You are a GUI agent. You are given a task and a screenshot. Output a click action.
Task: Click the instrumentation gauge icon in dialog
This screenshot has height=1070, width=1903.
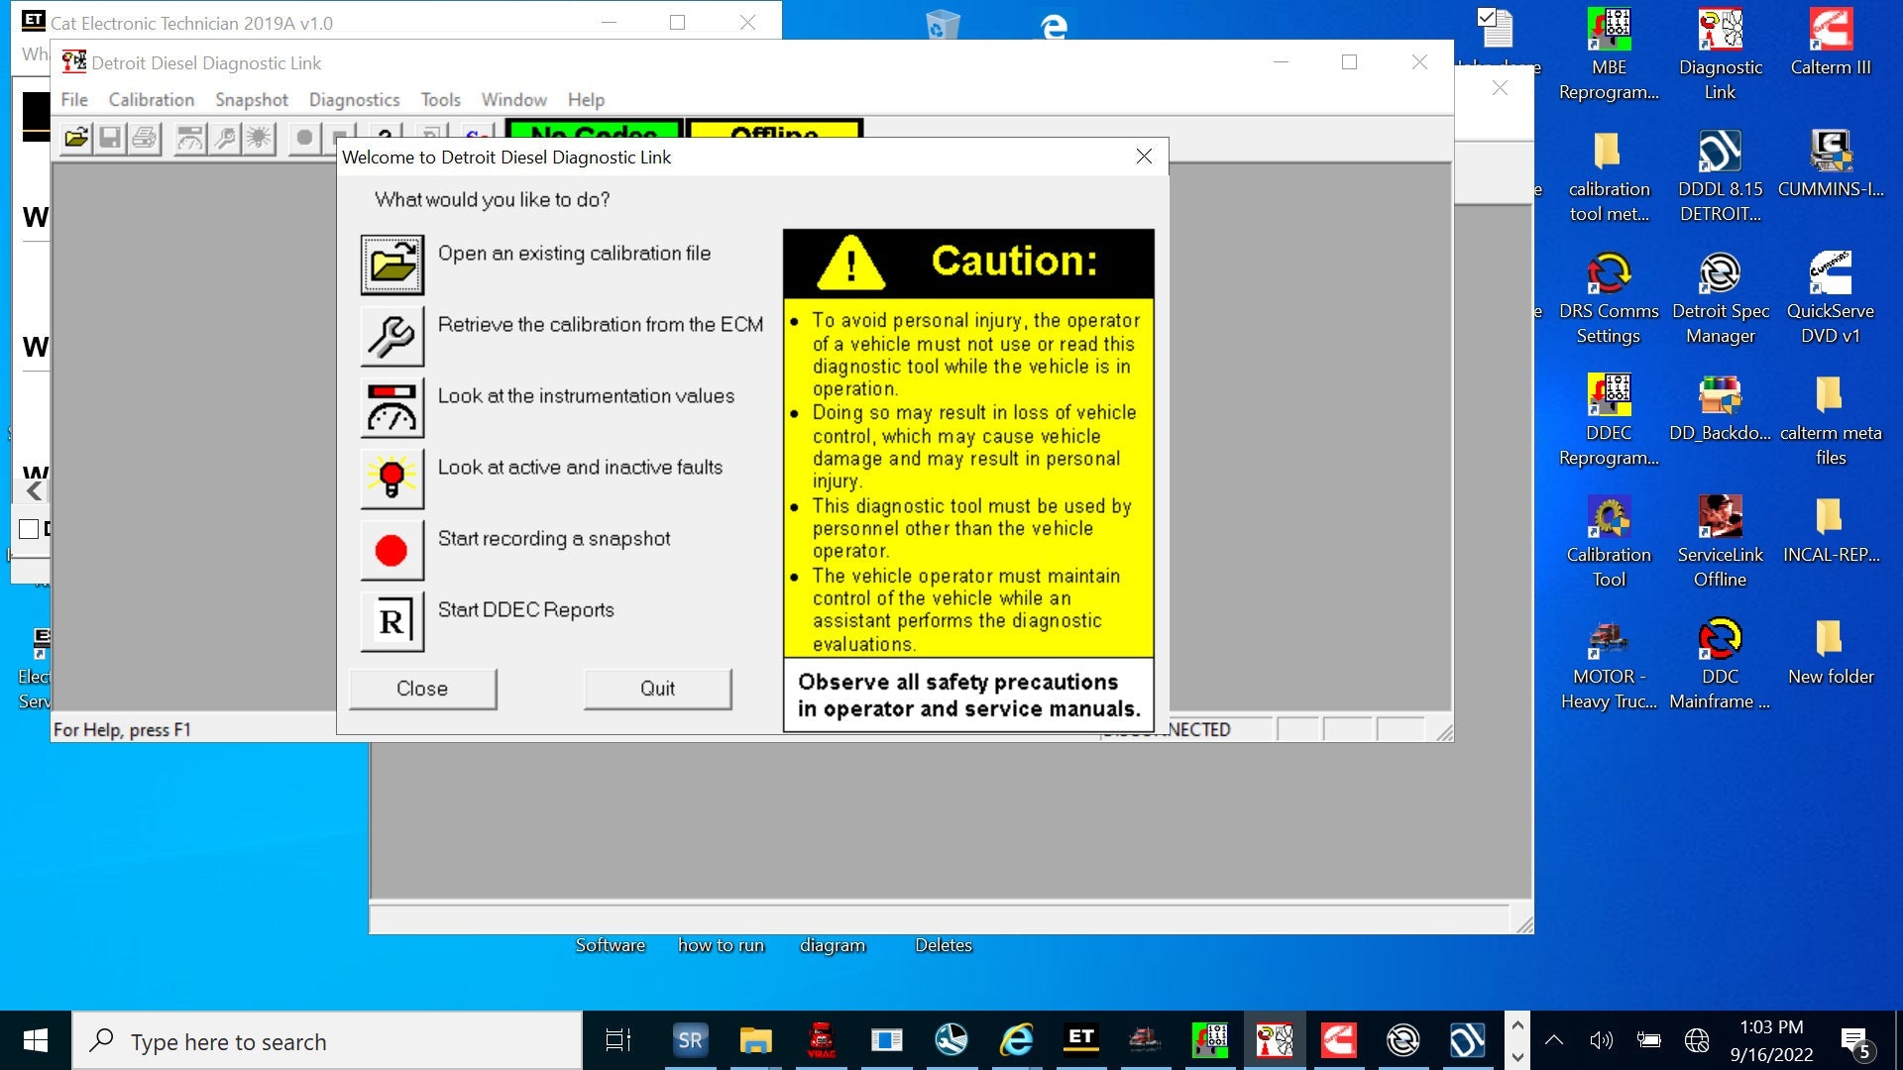coord(392,407)
